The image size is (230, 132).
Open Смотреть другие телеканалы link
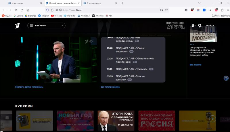tap(29, 87)
